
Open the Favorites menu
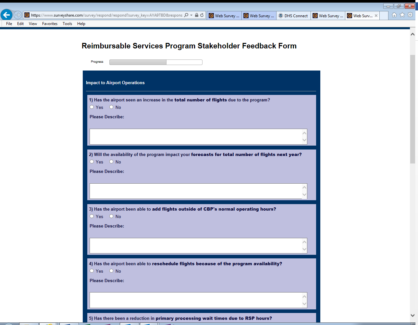[50, 24]
